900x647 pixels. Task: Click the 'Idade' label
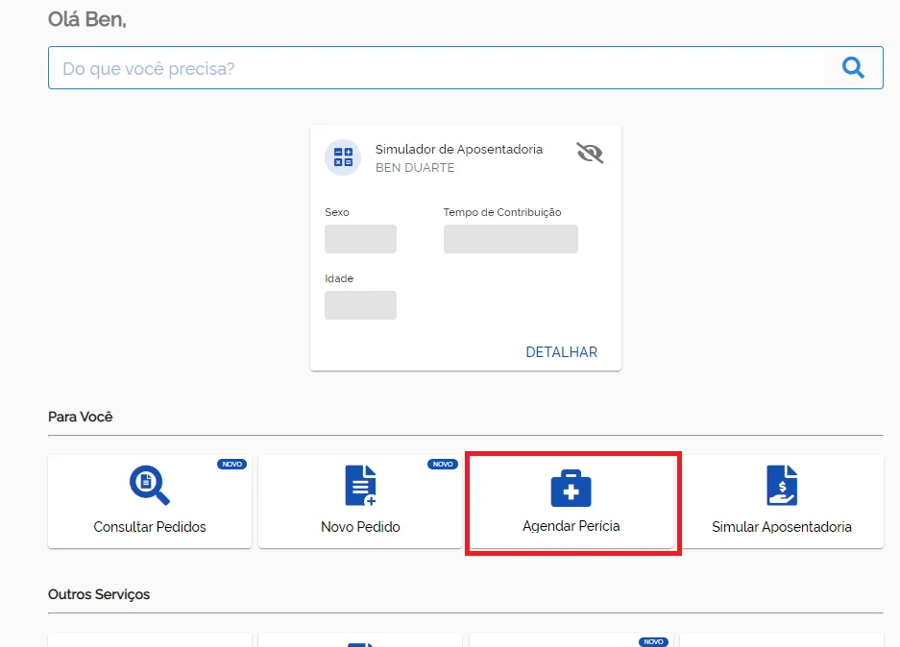[339, 278]
